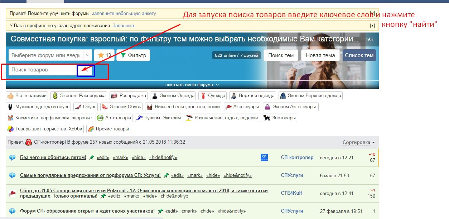449x219 pixels.
Task: Open the Обувь category with red shoe
Action: (x=86, y=107)
